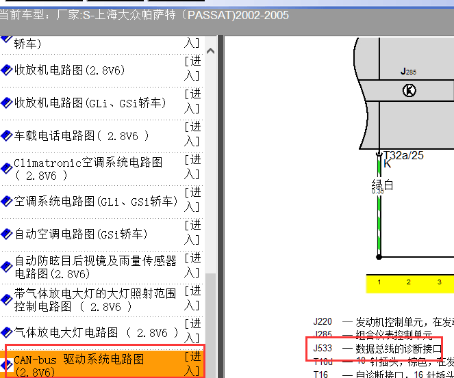Viewport: 454px width, 378px height.
Task: Click current path number 2 on yellow bar
Action: tap(409, 282)
